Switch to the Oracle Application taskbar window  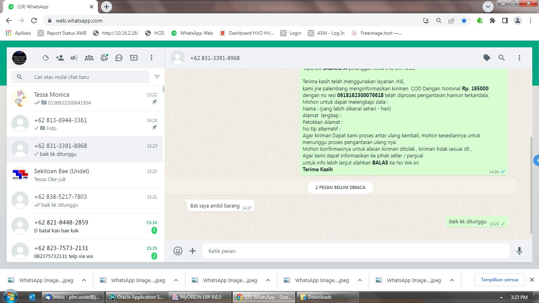[x=137, y=297]
